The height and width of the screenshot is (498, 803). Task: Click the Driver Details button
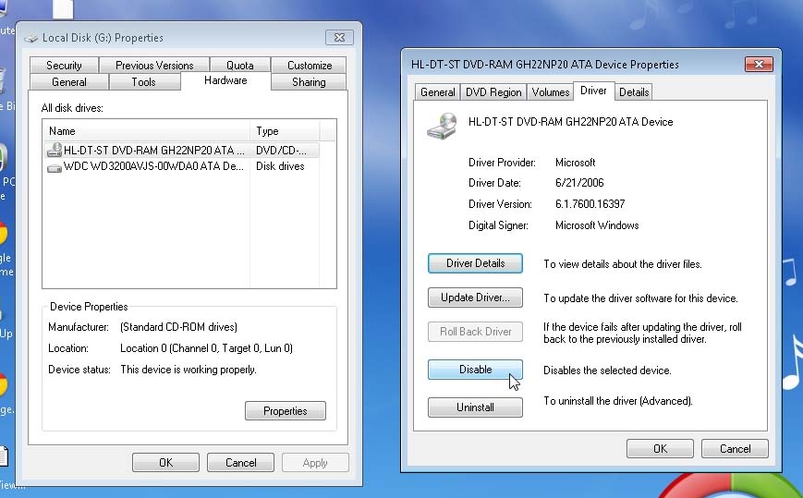click(x=475, y=263)
